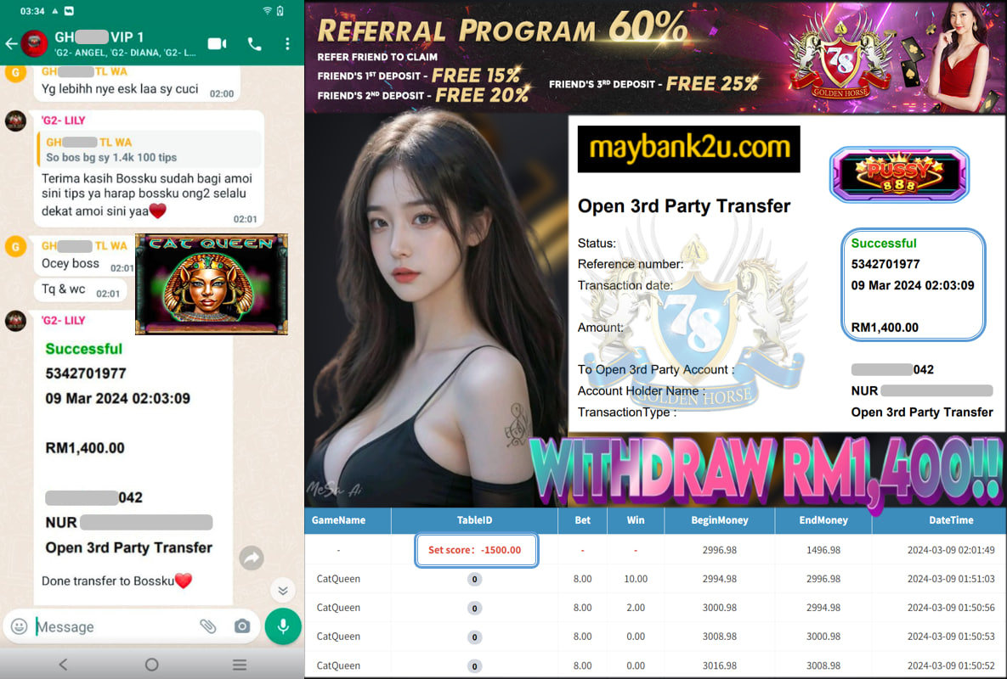Open the Cat Queen game thumbnail
This screenshot has width=1007, height=679.
click(212, 284)
